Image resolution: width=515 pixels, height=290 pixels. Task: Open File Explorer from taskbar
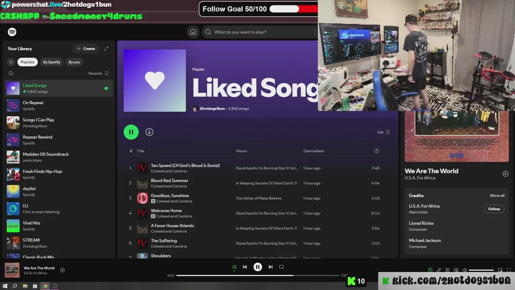[x=25, y=286]
